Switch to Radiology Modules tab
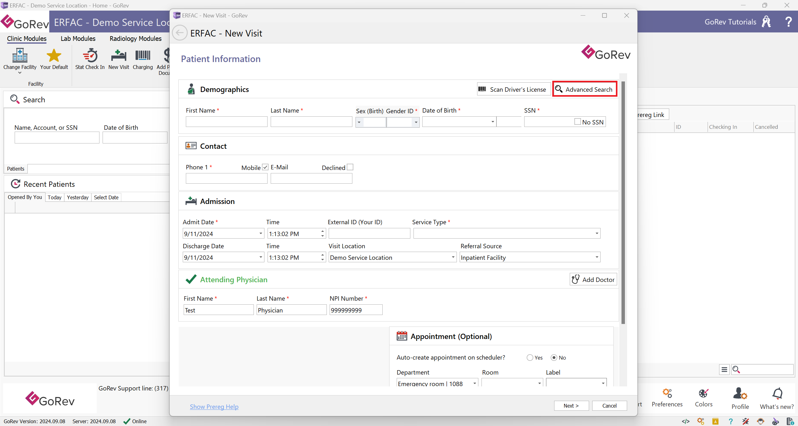The image size is (798, 426). coord(136,38)
